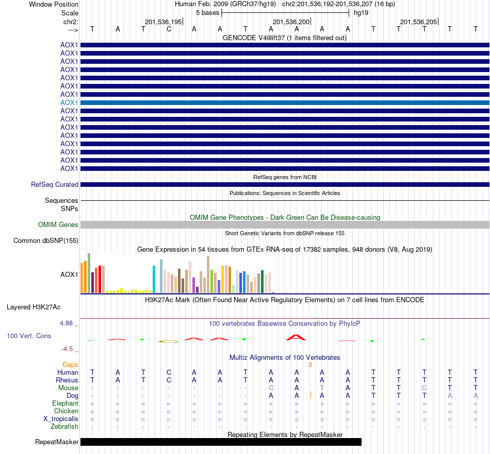Screen dimensions: 490x454
Task: Select the Zebrafish species row label
Action: (64, 426)
